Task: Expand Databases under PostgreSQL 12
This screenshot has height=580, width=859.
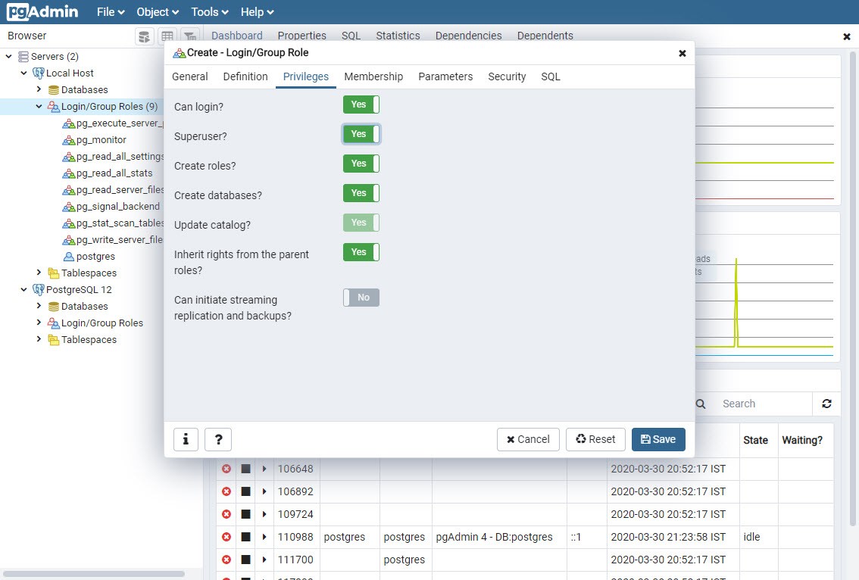Action: (39, 306)
